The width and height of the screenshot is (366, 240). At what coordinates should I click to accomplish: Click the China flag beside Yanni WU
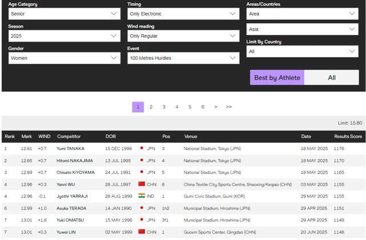[x=142, y=184]
